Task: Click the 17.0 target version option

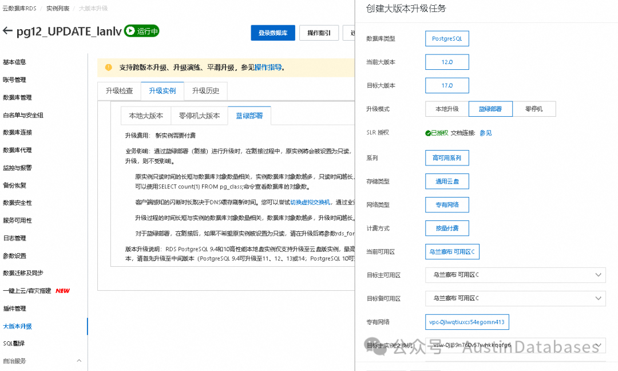Action: [447, 85]
